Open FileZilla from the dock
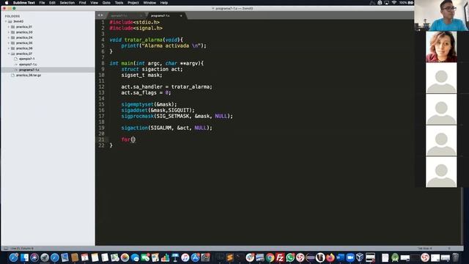The width and height of the screenshot is (469, 264). [280, 257]
